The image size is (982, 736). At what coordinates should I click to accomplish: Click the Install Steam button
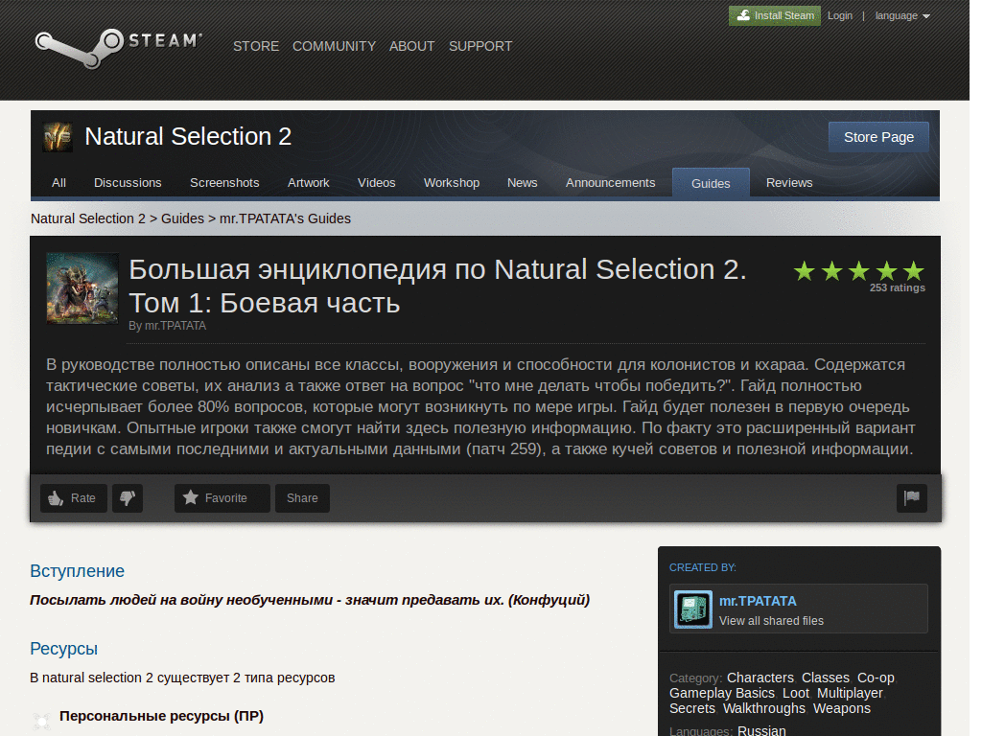pyautogui.click(x=775, y=15)
